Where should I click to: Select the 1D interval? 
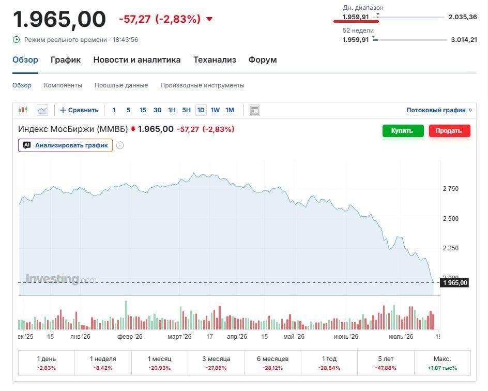(x=201, y=110)
